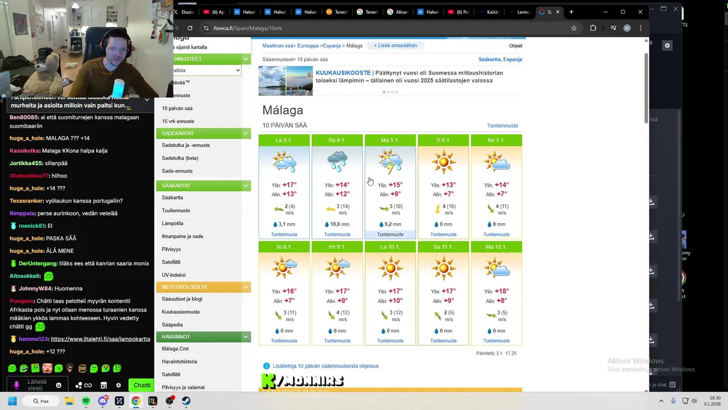The width and height of the screenshot is (728, 410).
Task: Open Discord from the taskbar
Action: (103, 401)
